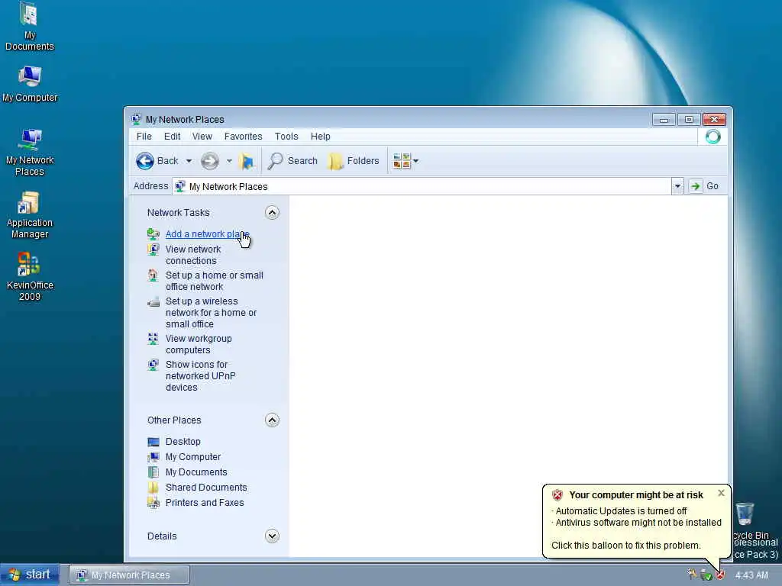Click the Up folder toolbar icon
The width and height of the screenshot is (782, 586).
(247, 161)
